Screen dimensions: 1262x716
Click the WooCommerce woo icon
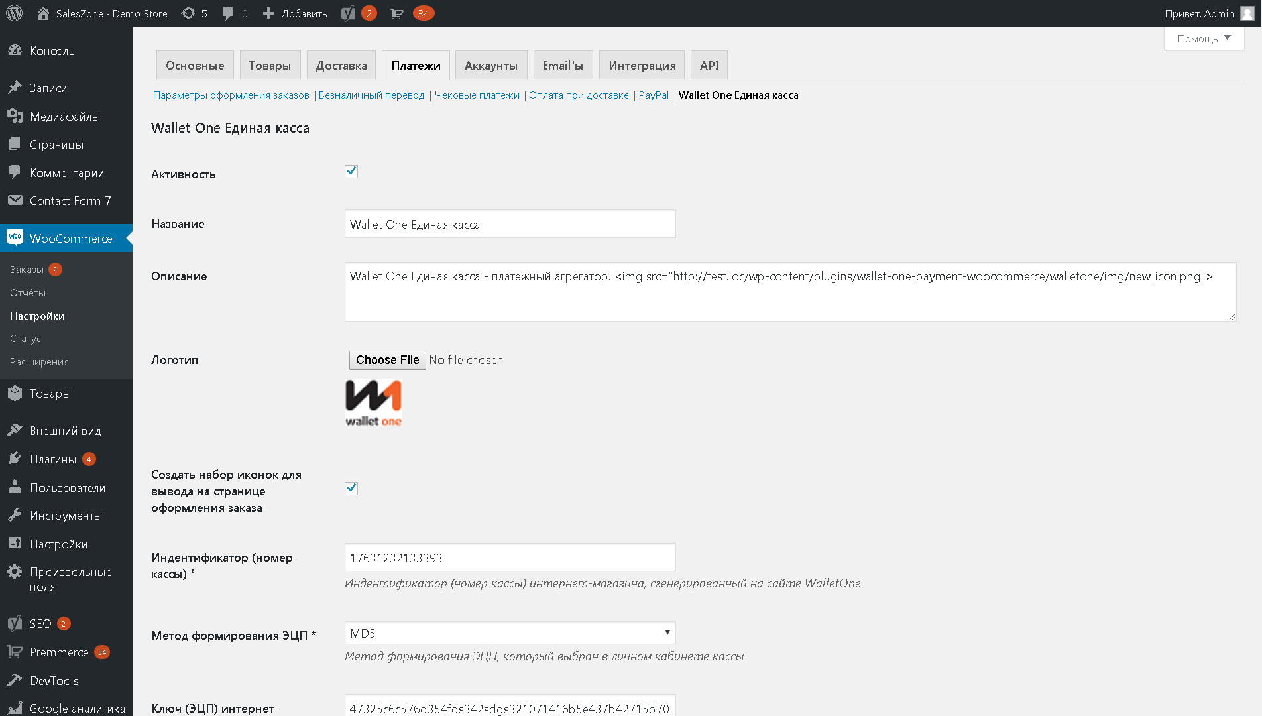[15, 238]
